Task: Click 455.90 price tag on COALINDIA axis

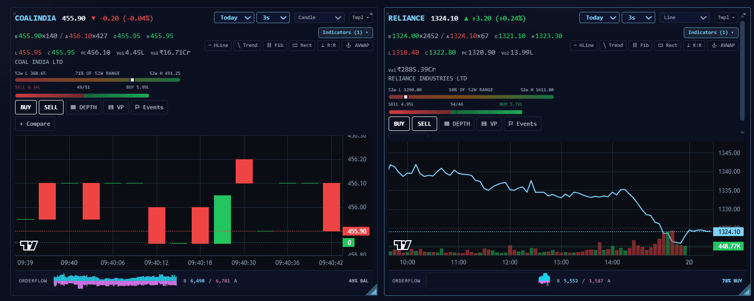Action: coord(355,231)
